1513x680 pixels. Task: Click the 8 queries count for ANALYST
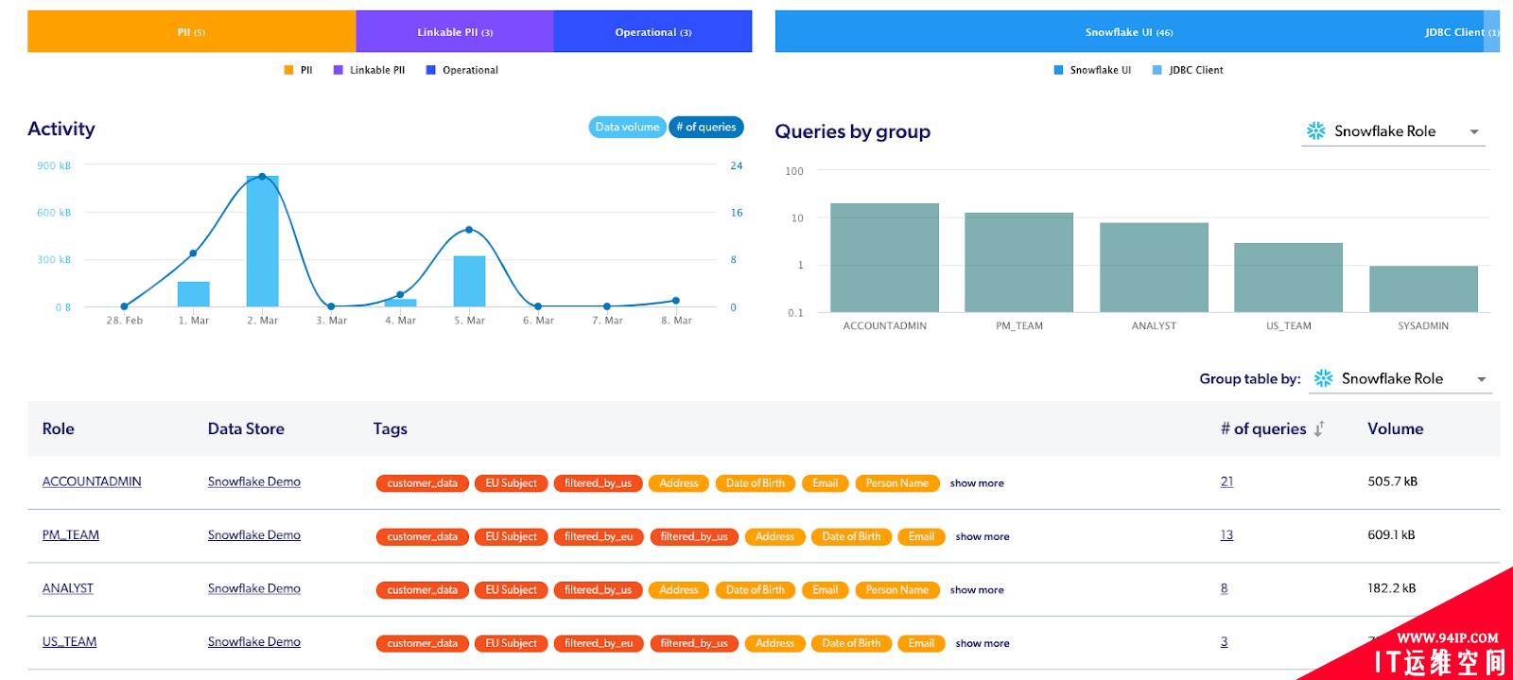coord(1224,588)
